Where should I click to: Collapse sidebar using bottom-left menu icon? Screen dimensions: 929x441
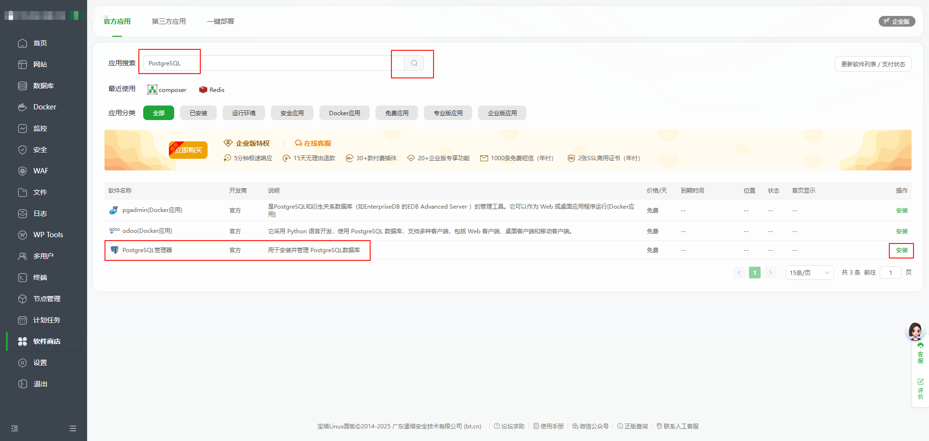coord(15,428)
